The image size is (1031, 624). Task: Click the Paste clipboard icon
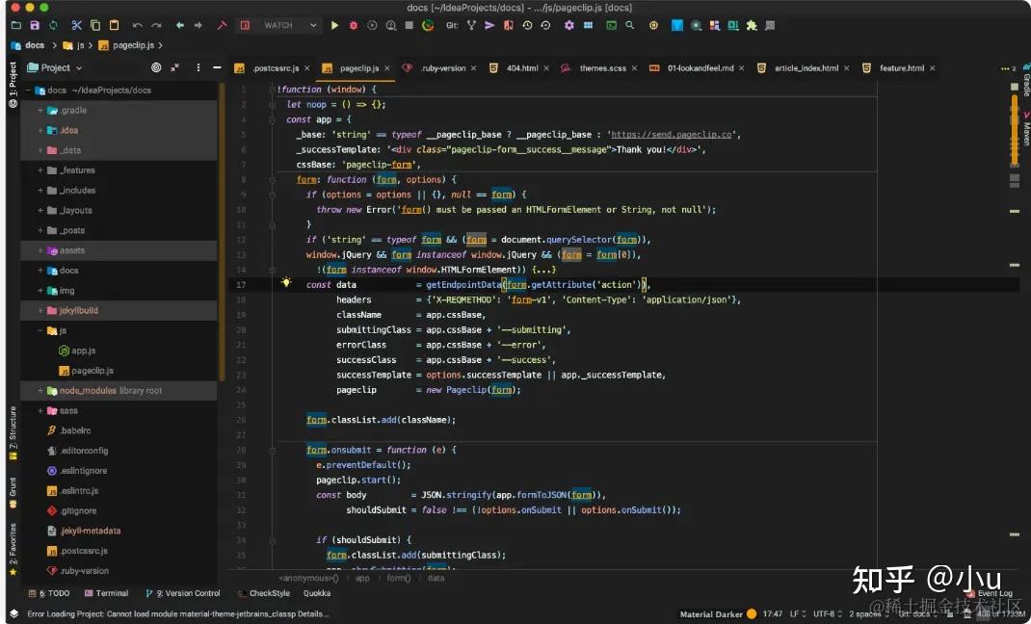pos(115,26)
